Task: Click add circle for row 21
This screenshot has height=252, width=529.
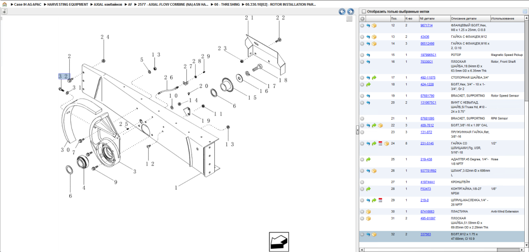Action: click(362, 119)
